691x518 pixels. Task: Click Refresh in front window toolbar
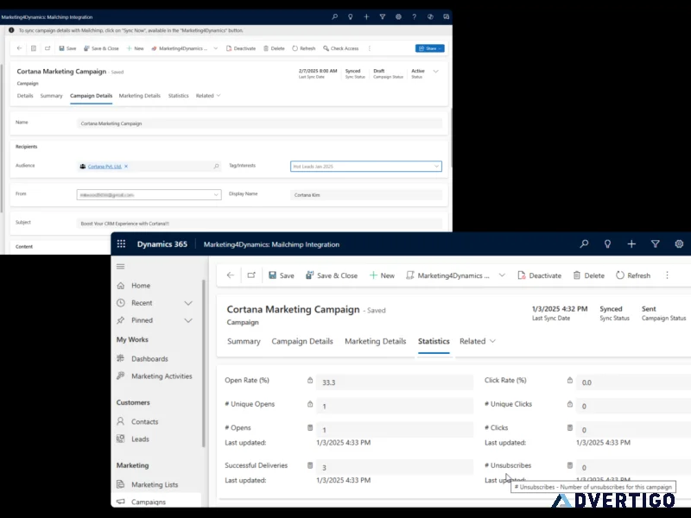click(x=633, y=275)
